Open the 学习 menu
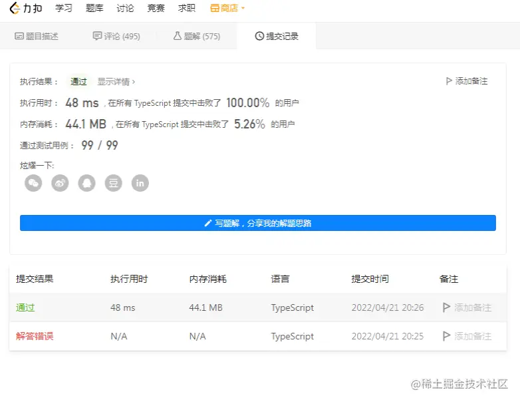Image resolution: width=520 pixels, height=402 pixels. coord(64,8)
